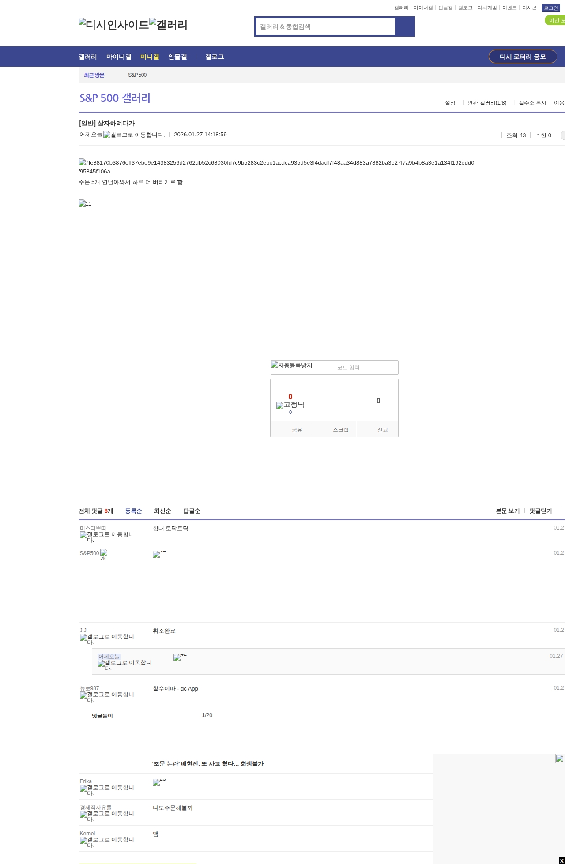Image resolution: width=565 pixels, height=864 pixels.
Task: Sort comments by 답글순
Action: click(192, 511)
